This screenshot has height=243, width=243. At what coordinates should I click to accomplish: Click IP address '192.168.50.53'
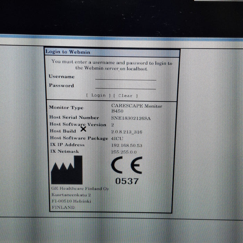coord(127,145)
